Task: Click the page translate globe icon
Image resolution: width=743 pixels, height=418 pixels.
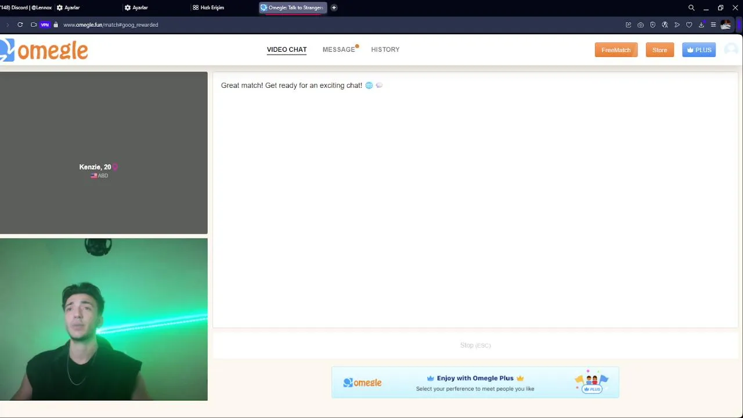Action: (665, 24)
